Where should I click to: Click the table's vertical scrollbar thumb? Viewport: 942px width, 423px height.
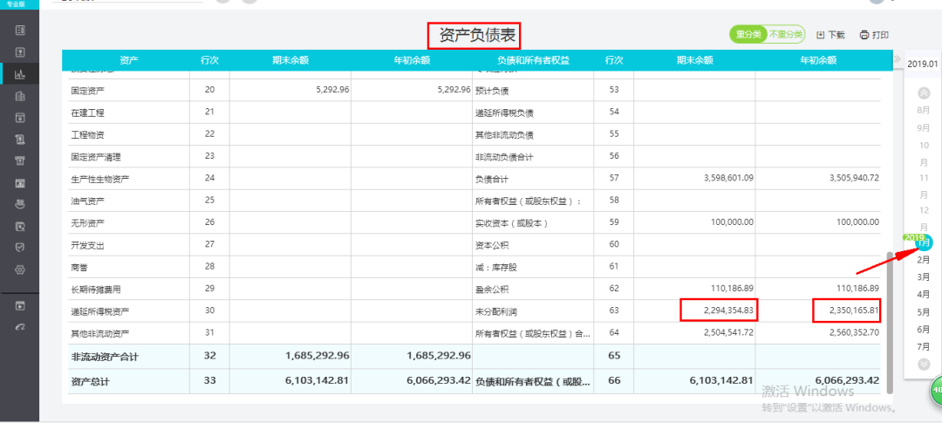point(890,314)
